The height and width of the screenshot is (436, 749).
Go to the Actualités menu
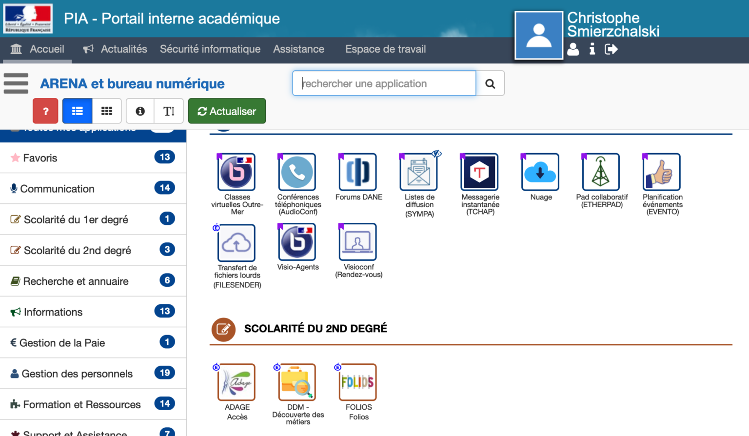(x=115, y=49)
